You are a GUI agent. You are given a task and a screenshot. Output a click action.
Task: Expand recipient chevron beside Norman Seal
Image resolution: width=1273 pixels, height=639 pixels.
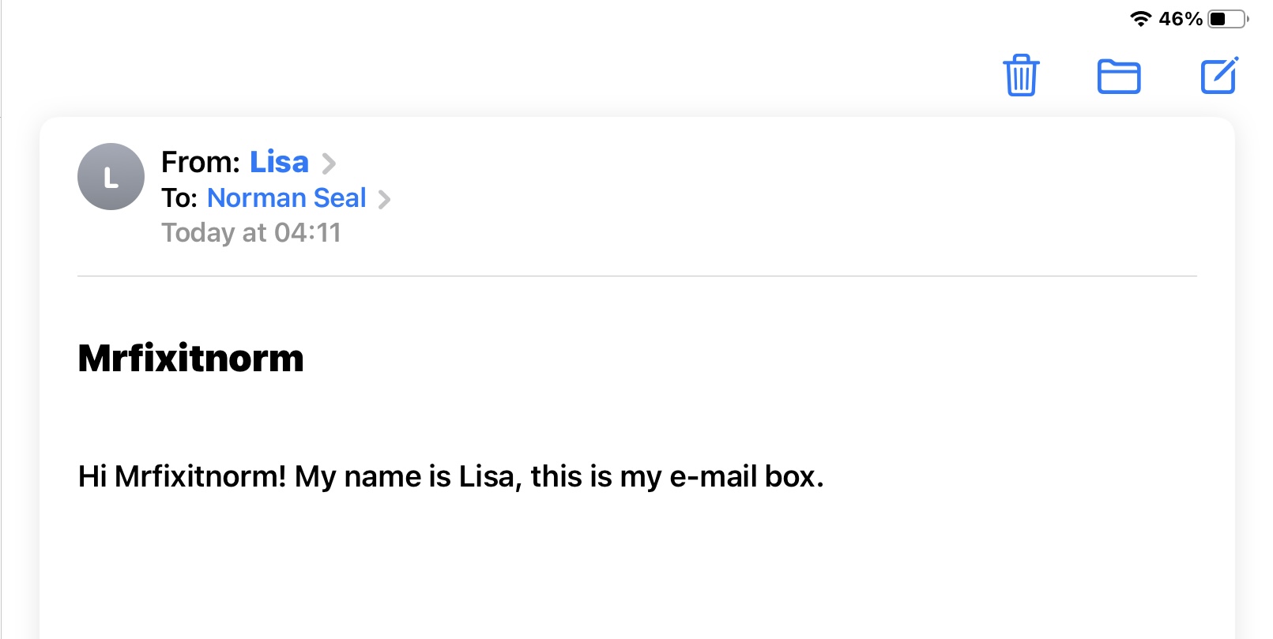click(x=384, y=199)
